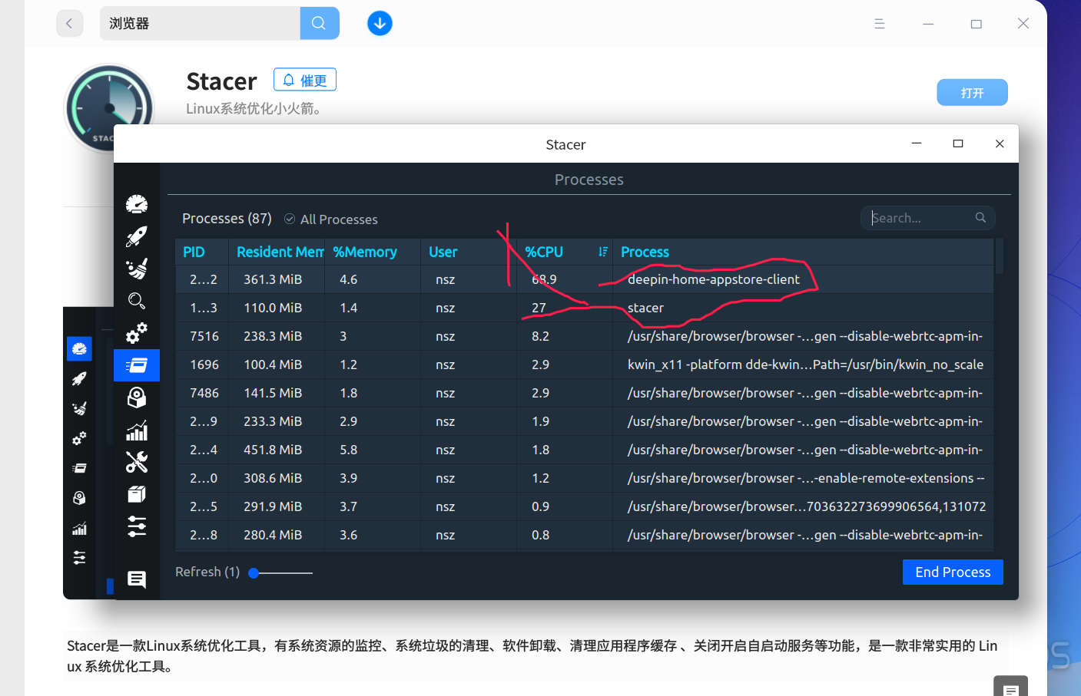
Task: Click the 催更 update-request button
Action: click(305, 80)
